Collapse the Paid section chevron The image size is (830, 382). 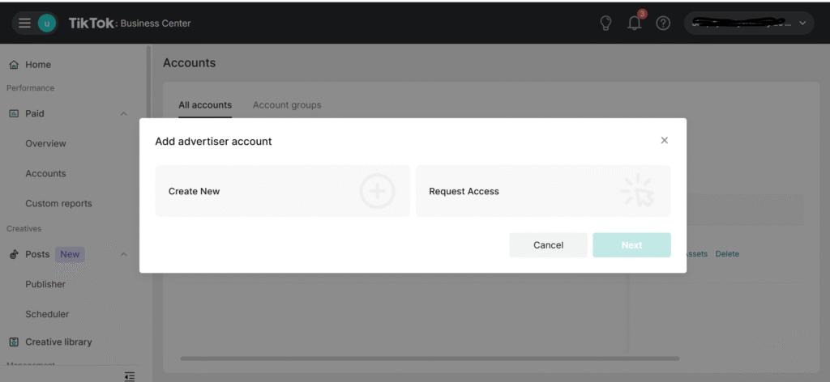tap(124, 114)
